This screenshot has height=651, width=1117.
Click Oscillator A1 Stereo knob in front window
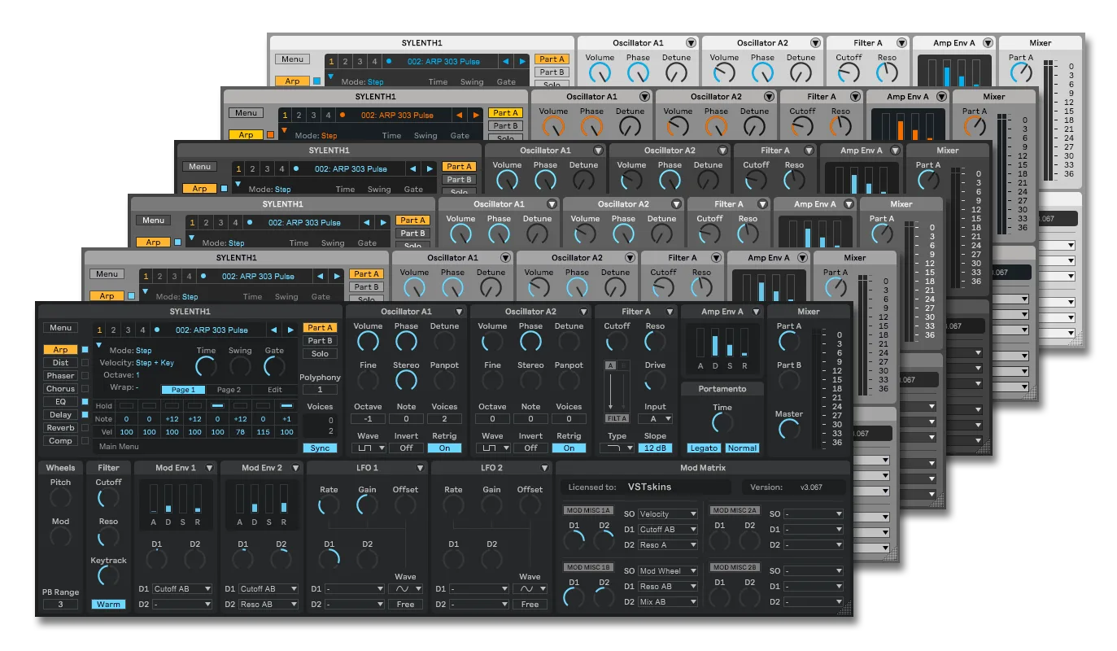pos(406,381)
